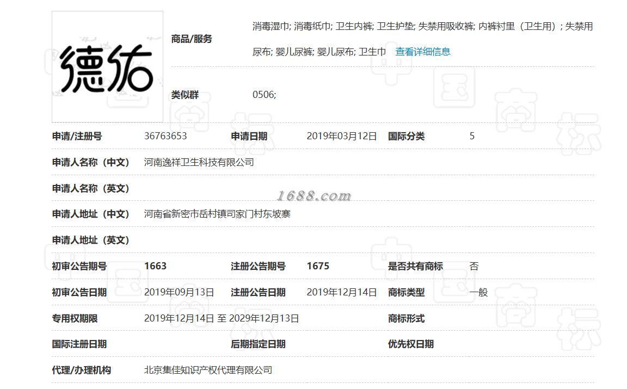Select registration number 36763653
Screen dimensions: 627x389
coord(165,136)
